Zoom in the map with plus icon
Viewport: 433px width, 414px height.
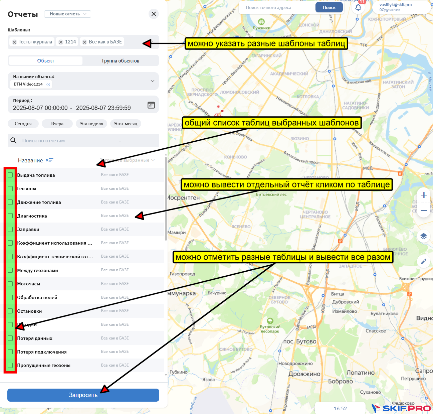tap(424, 195)
